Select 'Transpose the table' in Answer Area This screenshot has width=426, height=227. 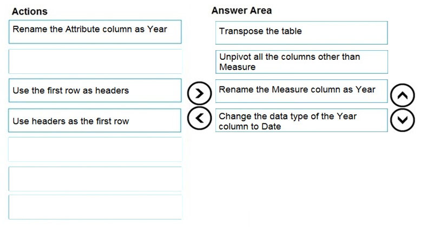point(301,32)
